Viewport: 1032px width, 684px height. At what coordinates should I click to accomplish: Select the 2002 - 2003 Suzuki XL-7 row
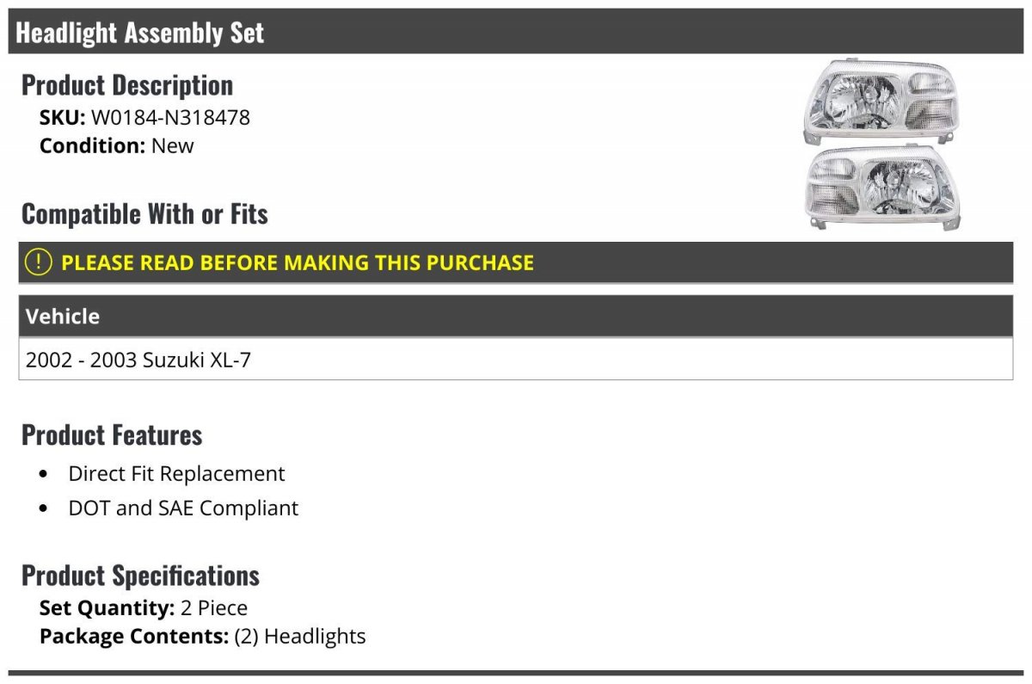(x=516, y=359)
